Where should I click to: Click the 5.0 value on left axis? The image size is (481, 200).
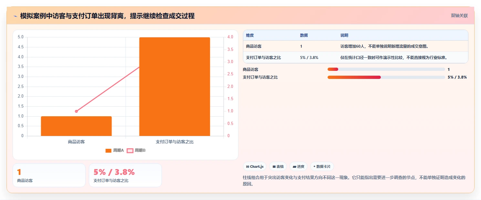click(21, 37)
